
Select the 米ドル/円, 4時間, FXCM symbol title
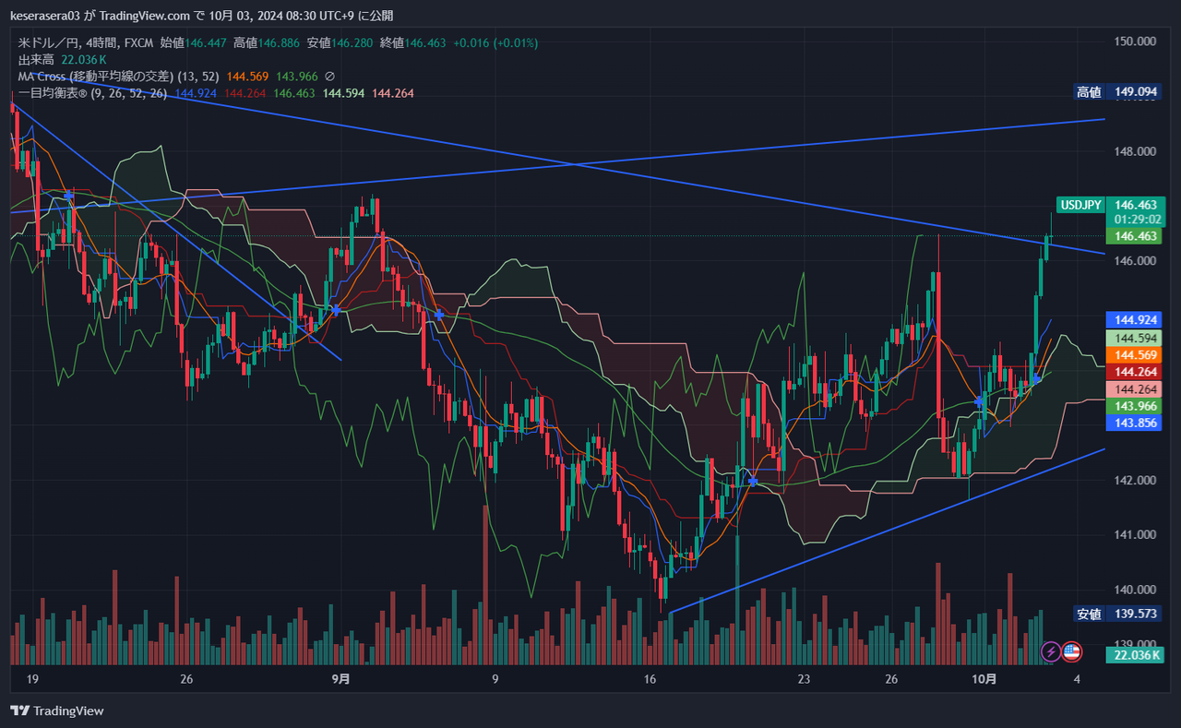coord(86,43)
